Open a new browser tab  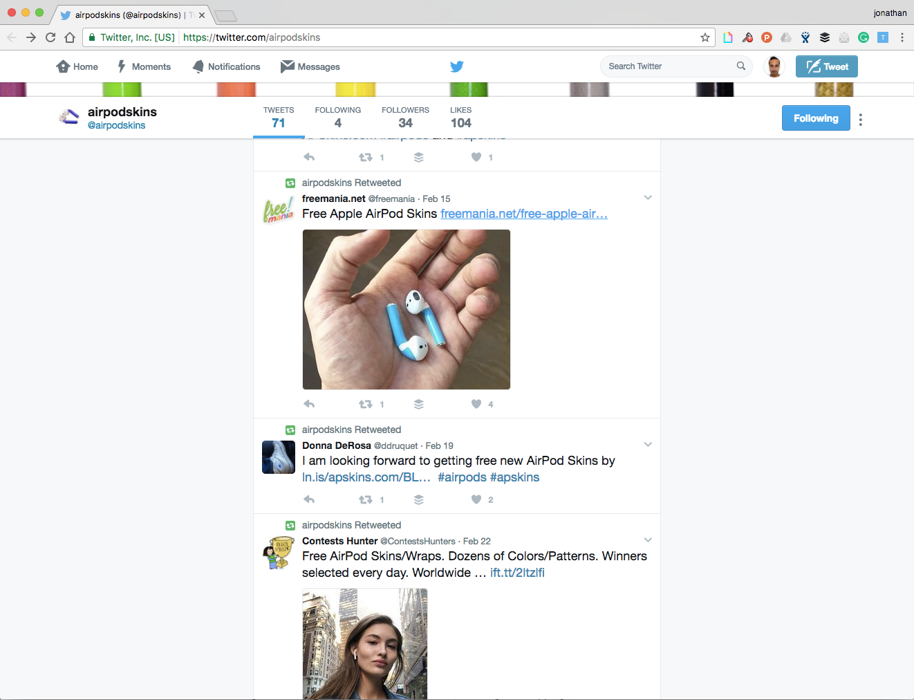point(225,16)
